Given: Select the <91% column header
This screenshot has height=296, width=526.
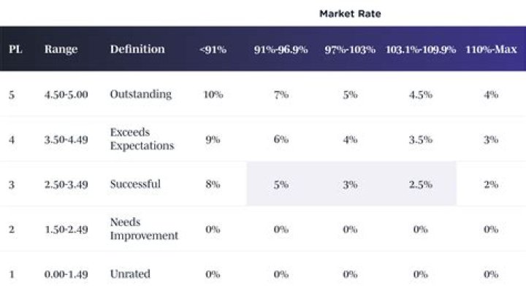Looking at the screenshot, I should click(213, 50).
